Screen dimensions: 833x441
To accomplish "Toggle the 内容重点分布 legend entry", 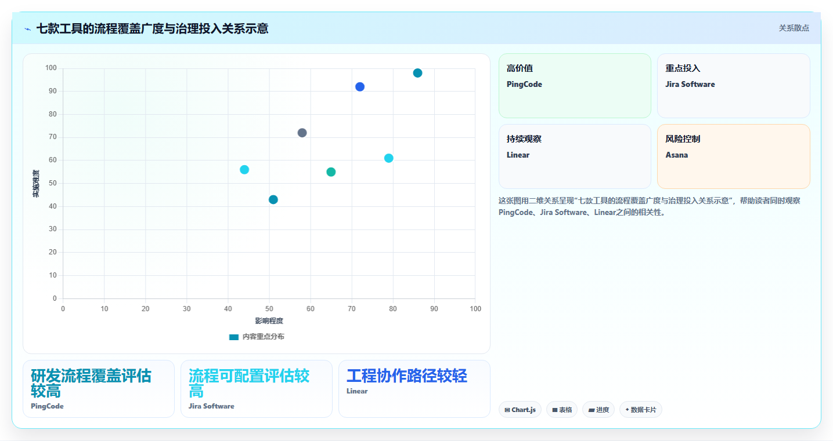I will click(x=257, y=337).
